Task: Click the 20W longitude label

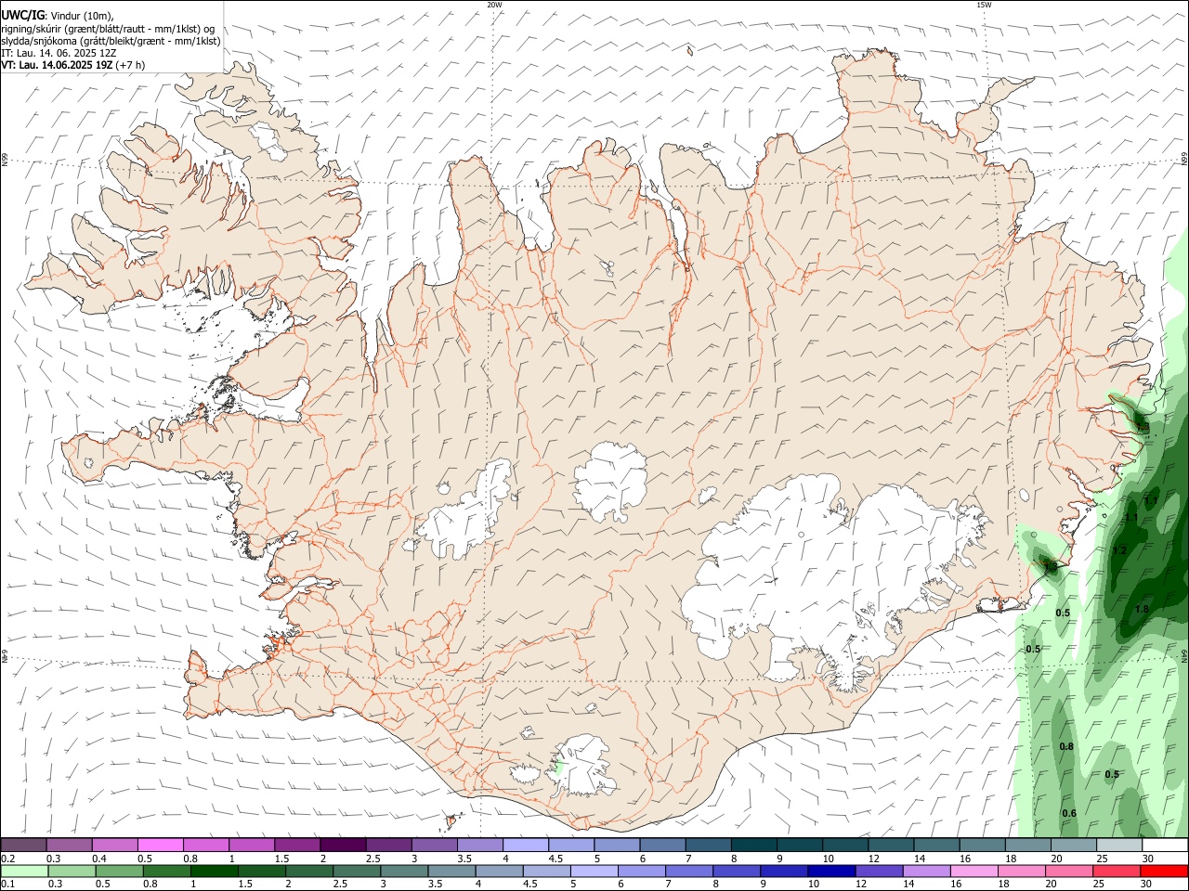Action: click(494, 5)
